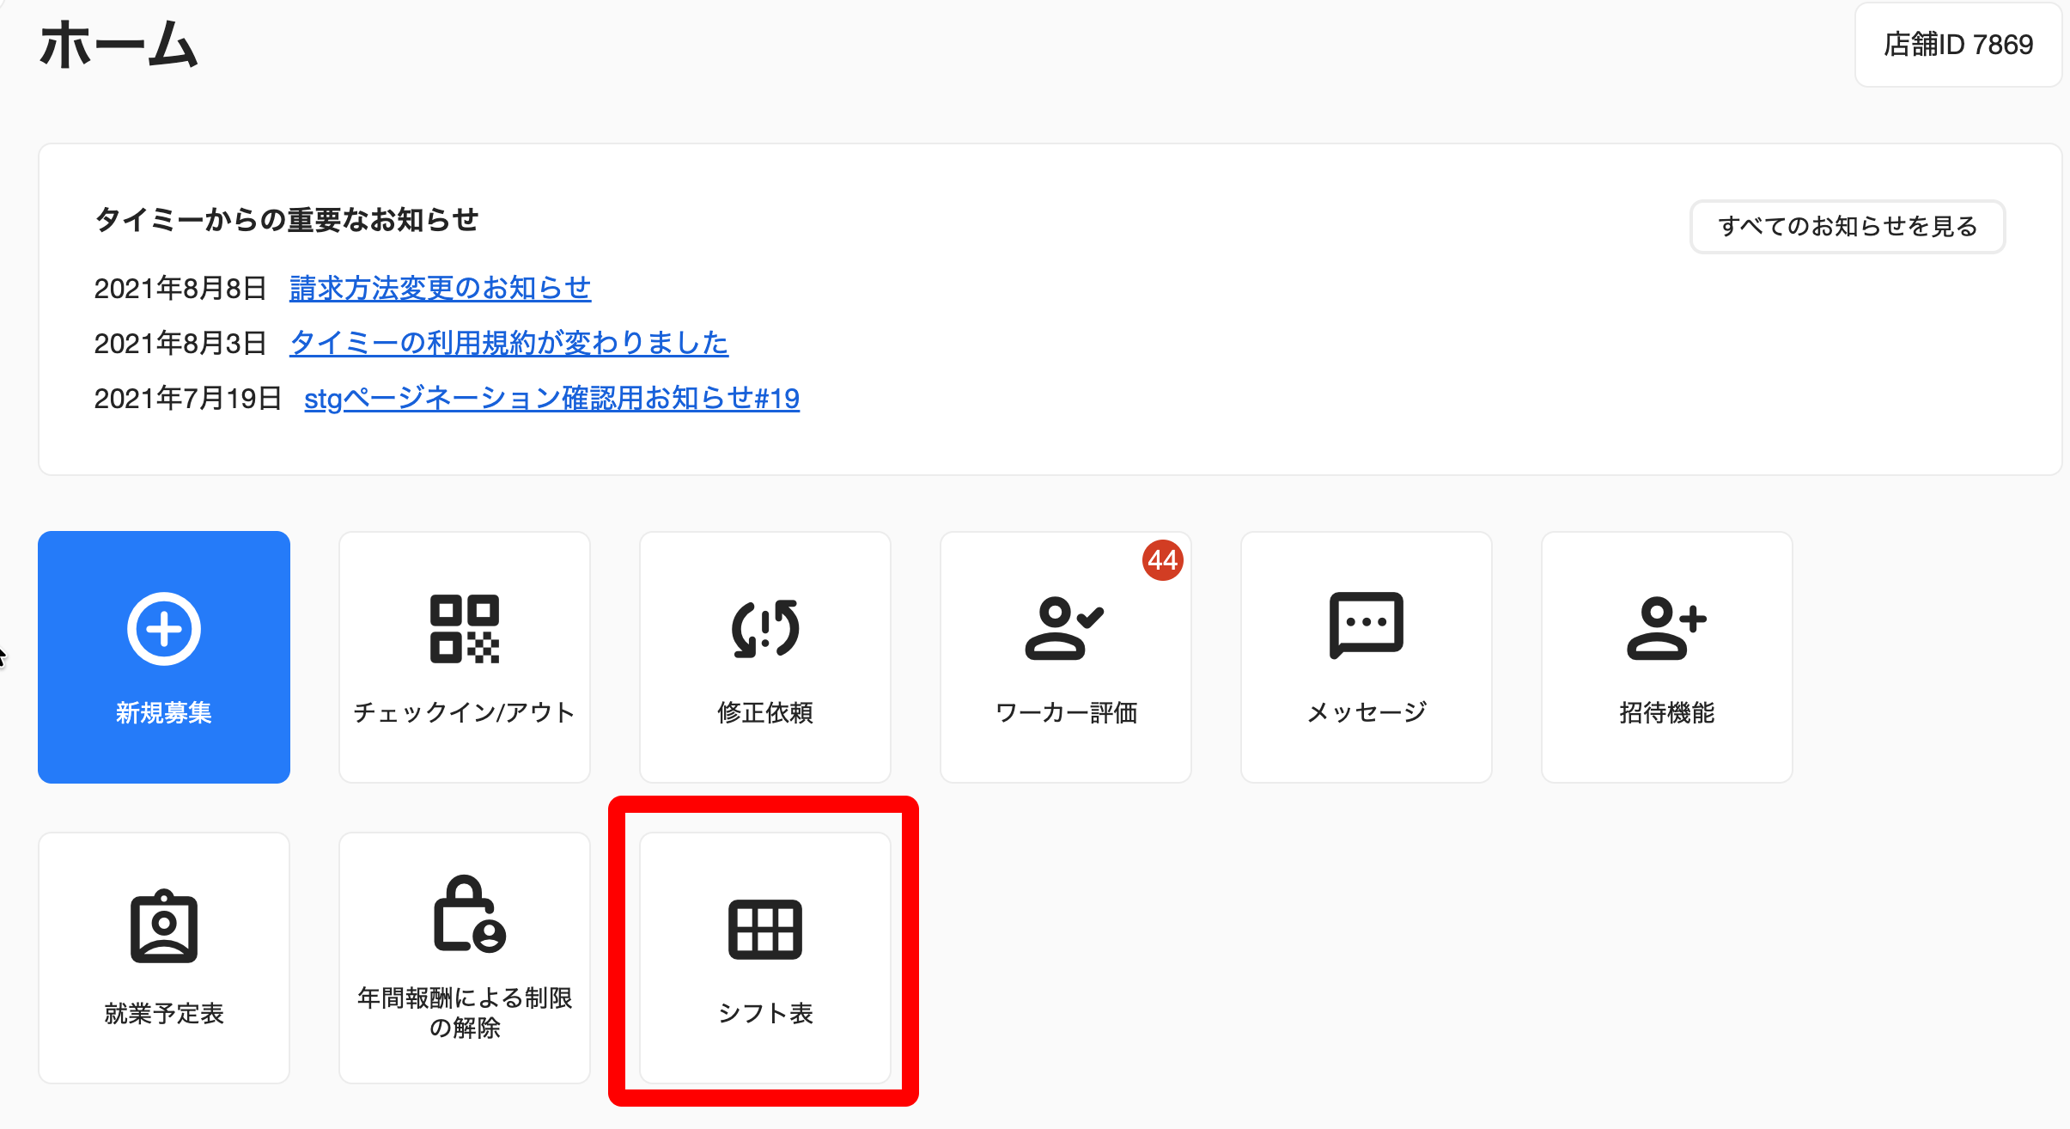This screenshot has width=2070, height=1129.
Task: Open the QR code チェックイン/アウト icon
Action: click(x=465, y=629)
